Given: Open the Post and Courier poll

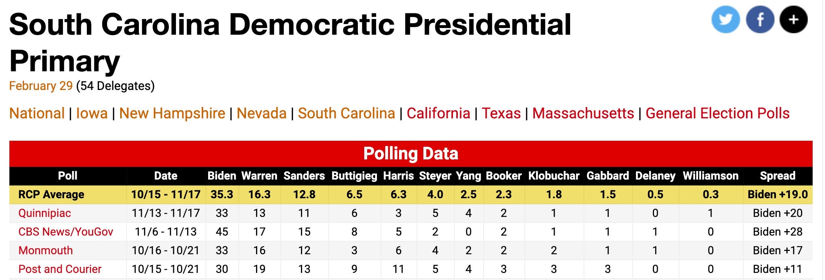Looking at the screenshot, I should point(60,269).
